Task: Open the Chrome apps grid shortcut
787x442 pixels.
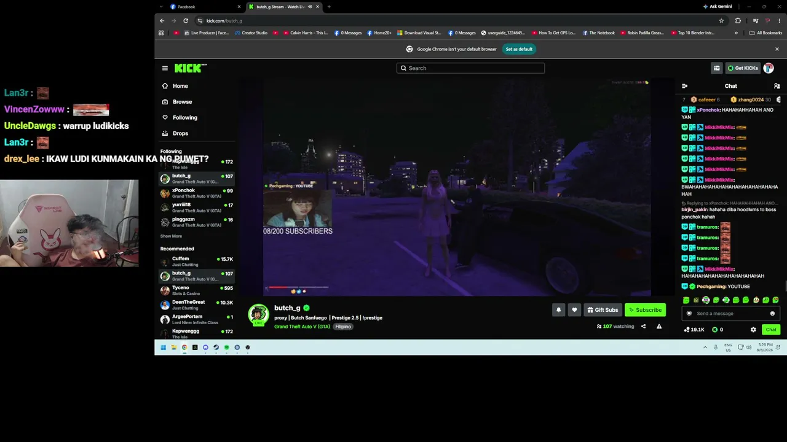Action: point(161,33)
